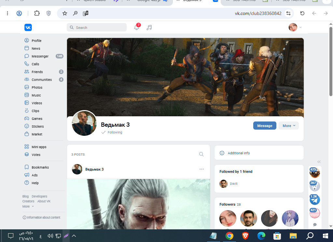
Task: Click the Ads megaphone icon
Action: [x=27, y=175]
